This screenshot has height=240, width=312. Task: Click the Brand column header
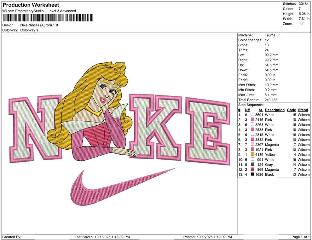pos(303,110)
